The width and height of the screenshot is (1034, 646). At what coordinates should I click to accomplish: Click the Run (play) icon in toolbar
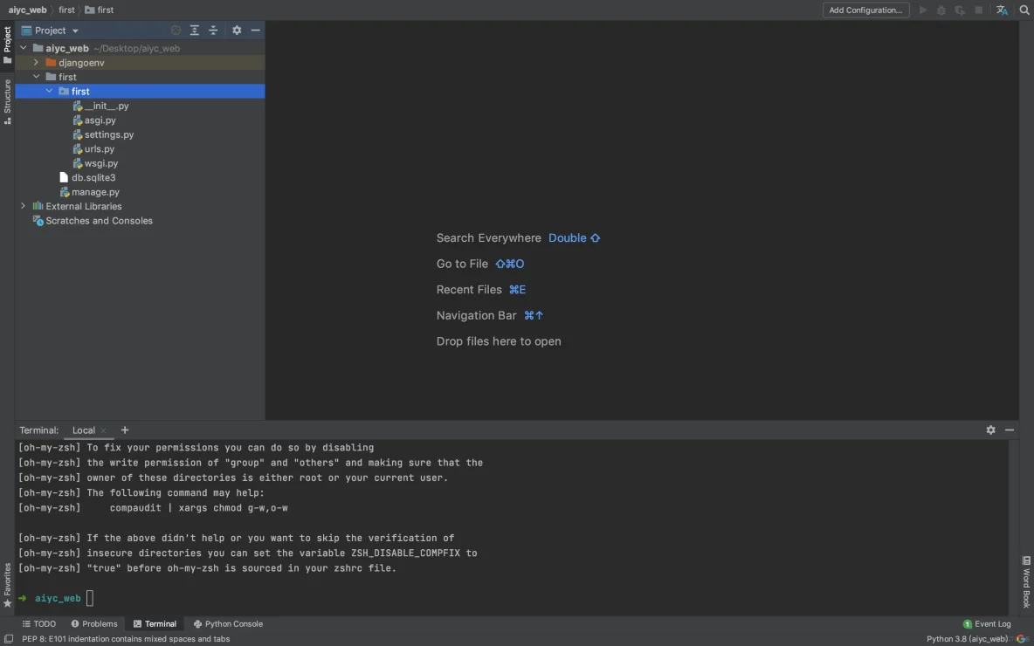coord(923,10)
